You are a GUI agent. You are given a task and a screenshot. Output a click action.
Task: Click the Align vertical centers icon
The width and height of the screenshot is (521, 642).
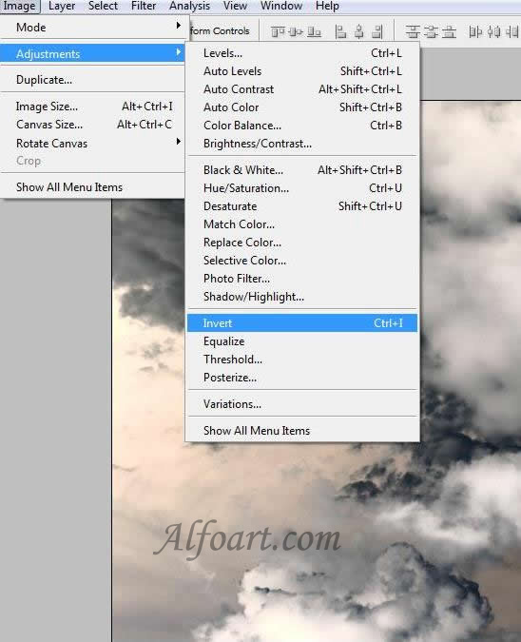[296, 31]
